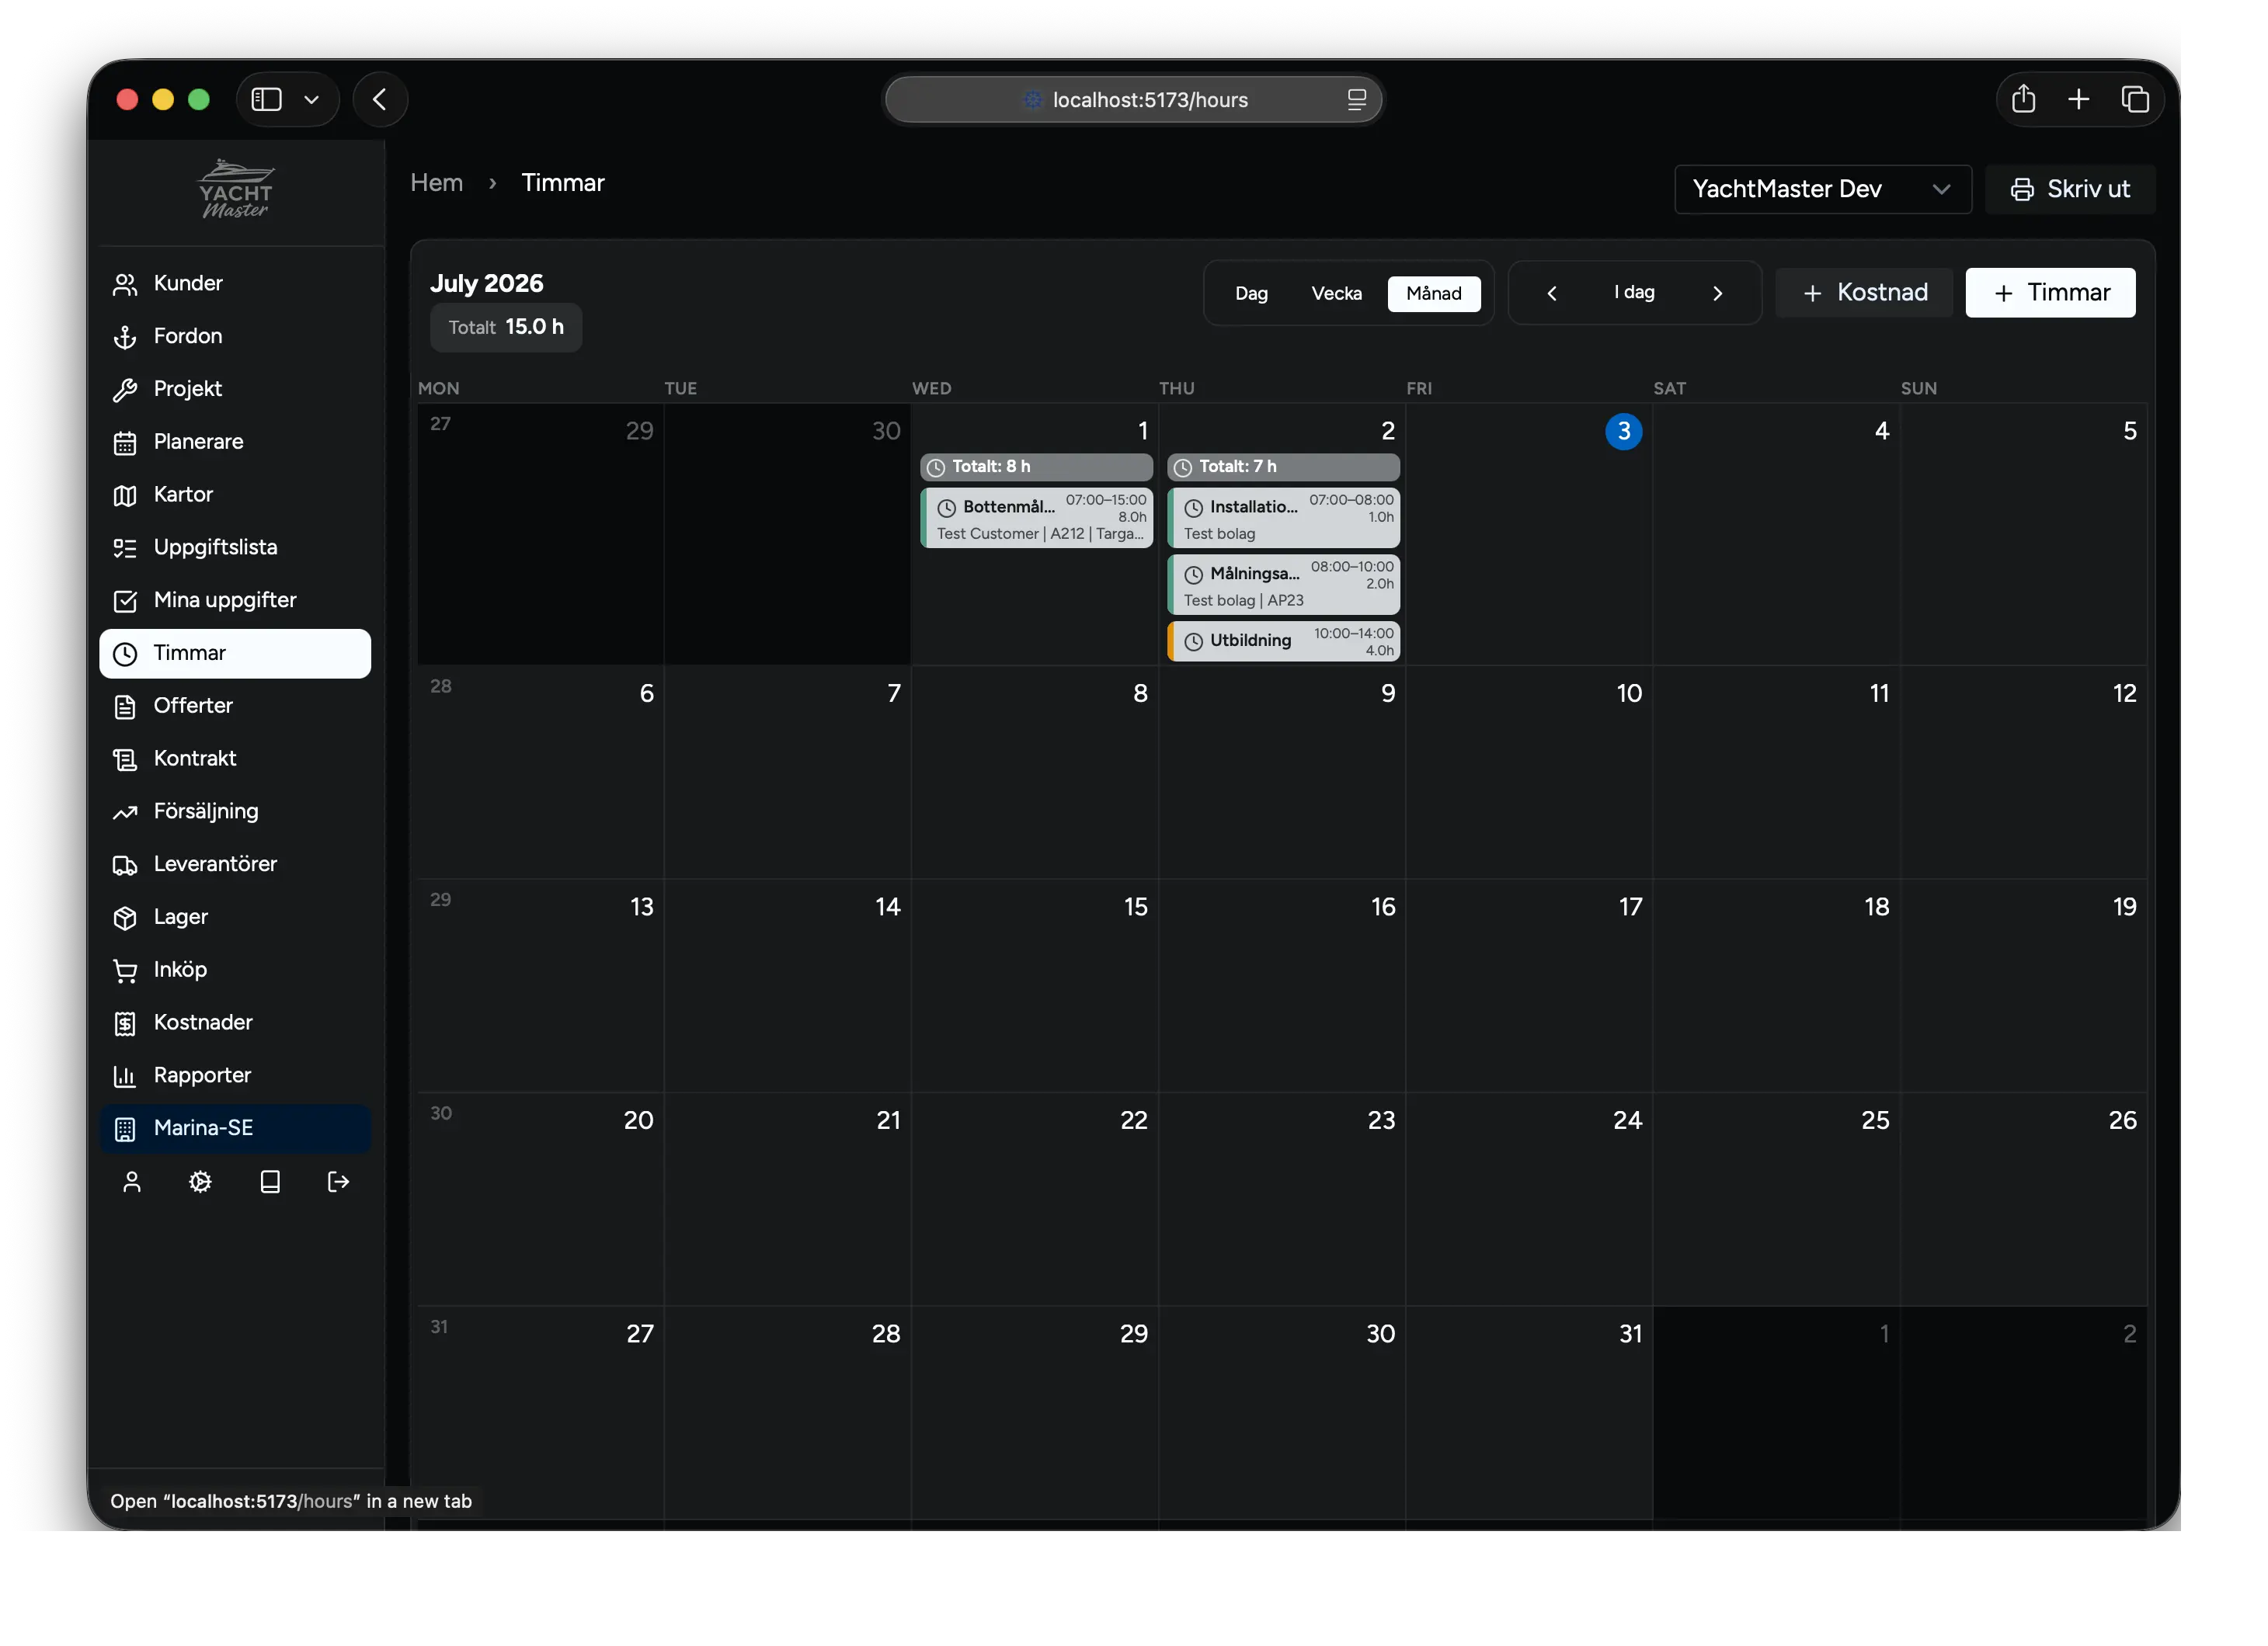Open a new browser tab with plus icon
The image size is (2268, 1646).
(x=2080, y=99)
